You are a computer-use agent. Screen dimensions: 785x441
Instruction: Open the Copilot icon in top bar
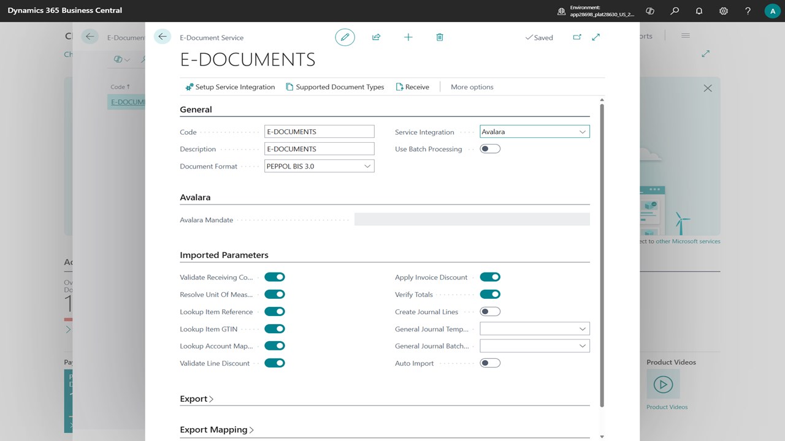[650, 11]
